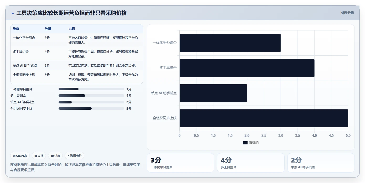Click the 全组织同步上线 bar in the chart
The width and height of the screenshot is (365, 183).
(x=264, y=118)
